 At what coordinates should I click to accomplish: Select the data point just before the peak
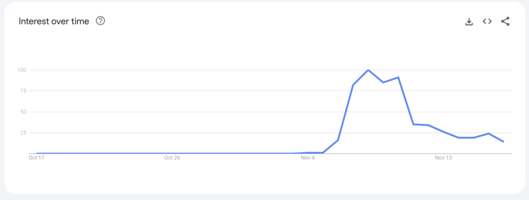click(353, 85)
